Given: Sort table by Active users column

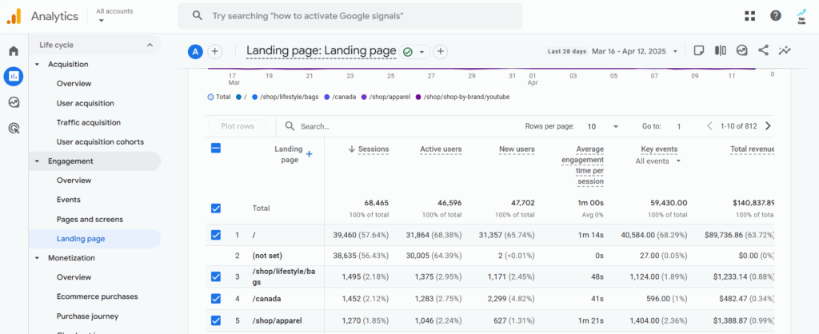Looking at the screenshot, I should pos(441,149).
